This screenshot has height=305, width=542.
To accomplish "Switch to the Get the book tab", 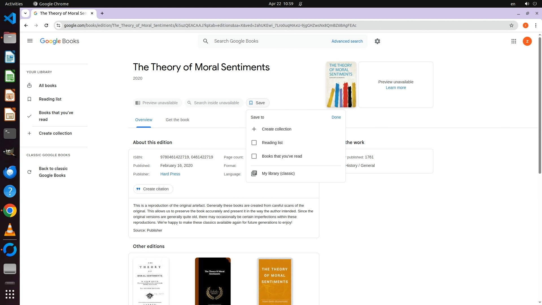I will point(177,120).
